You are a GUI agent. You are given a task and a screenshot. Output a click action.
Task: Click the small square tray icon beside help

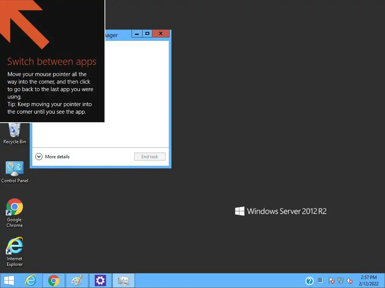pyautogui.click(x=320, y=280)
